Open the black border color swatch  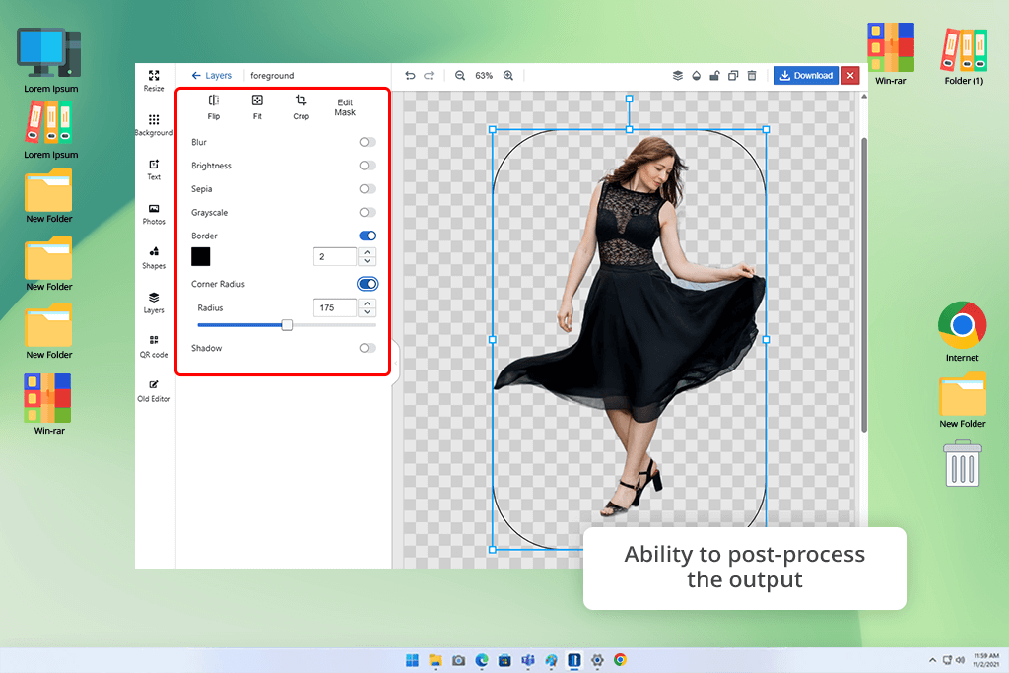pos(201,257)
